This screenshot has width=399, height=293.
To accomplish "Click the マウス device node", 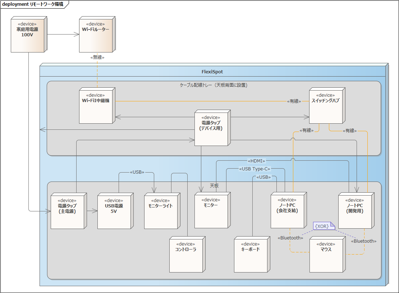I will tap(326, 256).
